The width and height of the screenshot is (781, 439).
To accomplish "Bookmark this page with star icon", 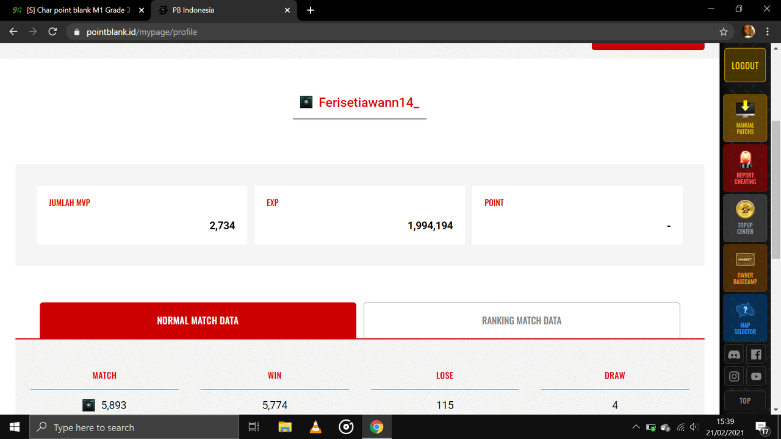I will click(x=724, y=32).
